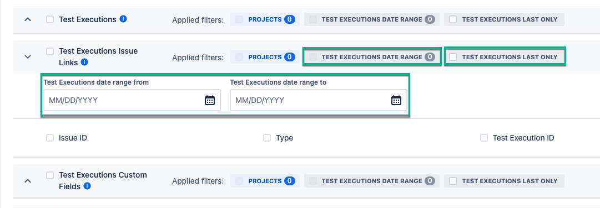This screenshot has height=208, width=600.
Task: Click the Issue ID label
Action: (73, 138)
